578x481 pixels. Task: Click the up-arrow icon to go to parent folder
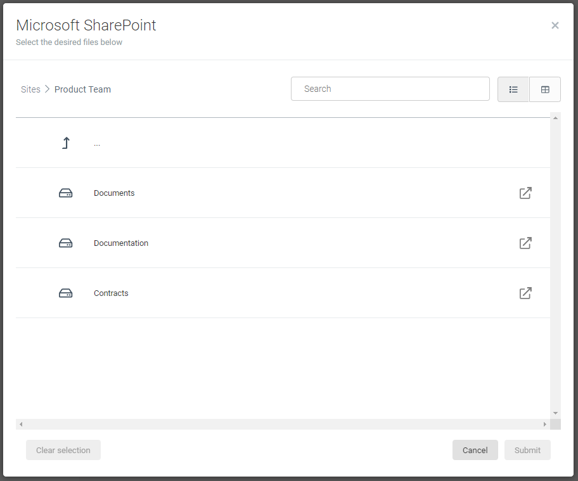click(65, 143)
